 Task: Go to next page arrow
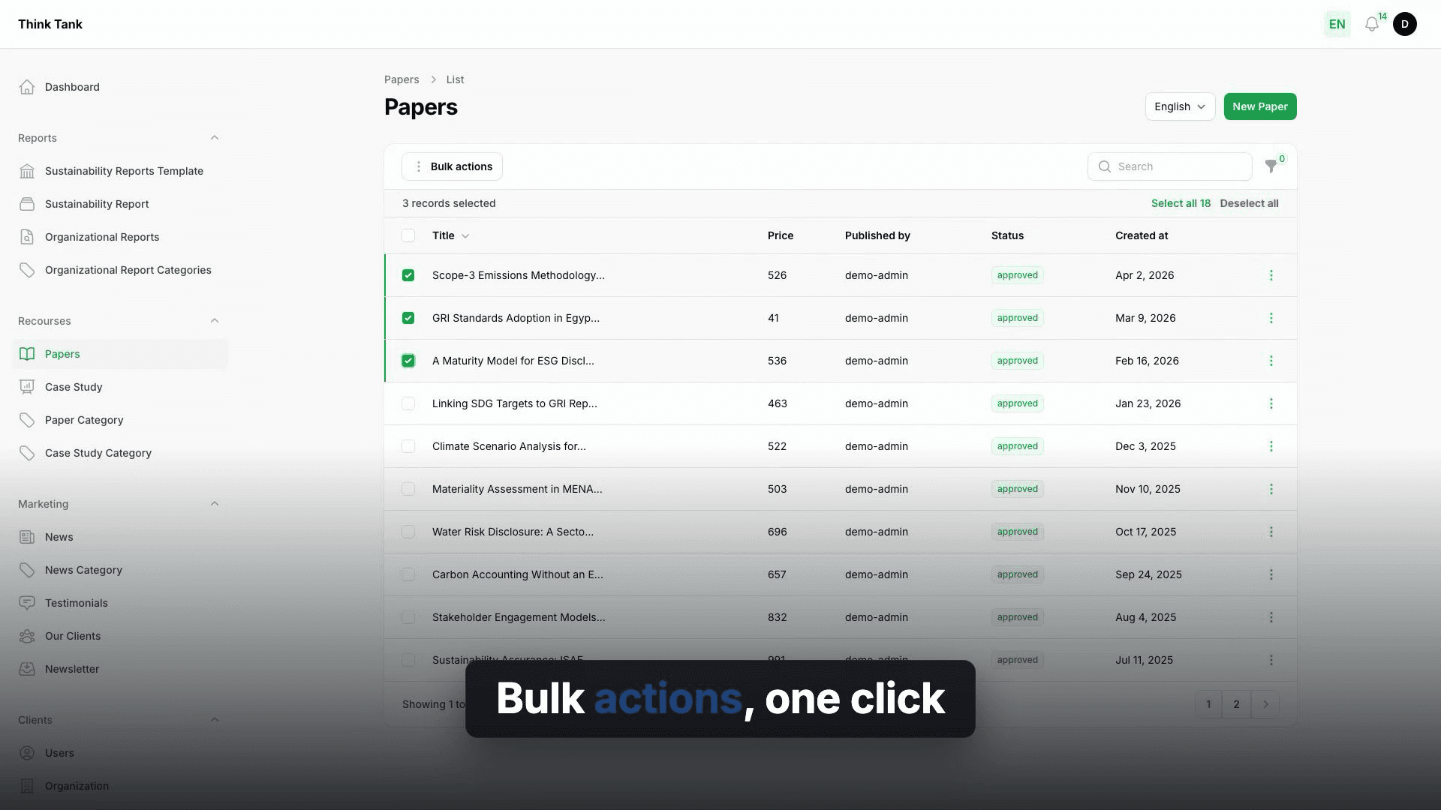point(1265,704)
